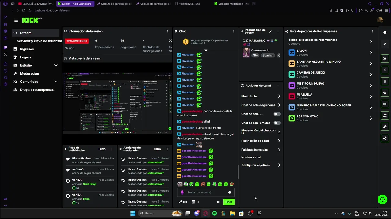Click the Enviar un mensaje input field

point(206,193)
